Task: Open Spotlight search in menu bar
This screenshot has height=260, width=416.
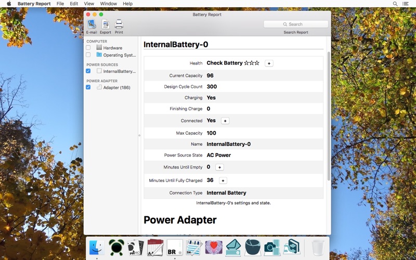Action: (x=395, y=4)
